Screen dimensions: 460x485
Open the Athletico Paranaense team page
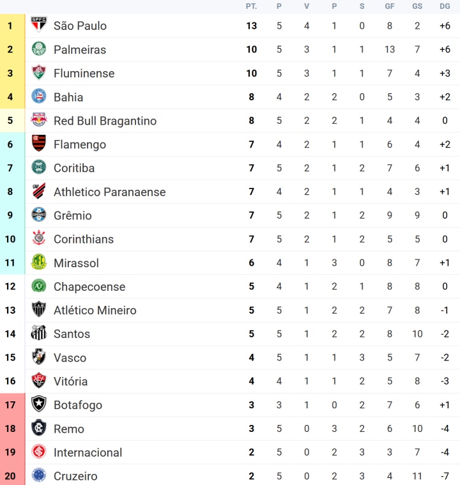(109, 192)
